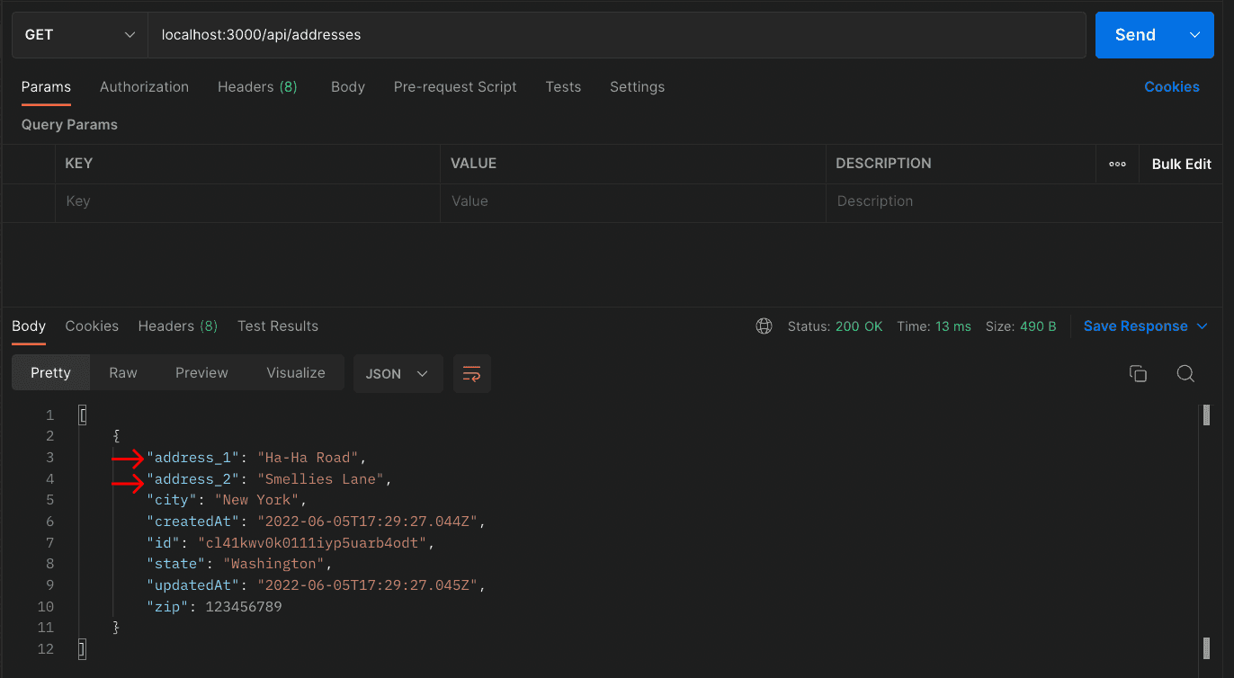Click the createdAt timestamp value
The image size is (1234, 678).
[x=367, y=522]
